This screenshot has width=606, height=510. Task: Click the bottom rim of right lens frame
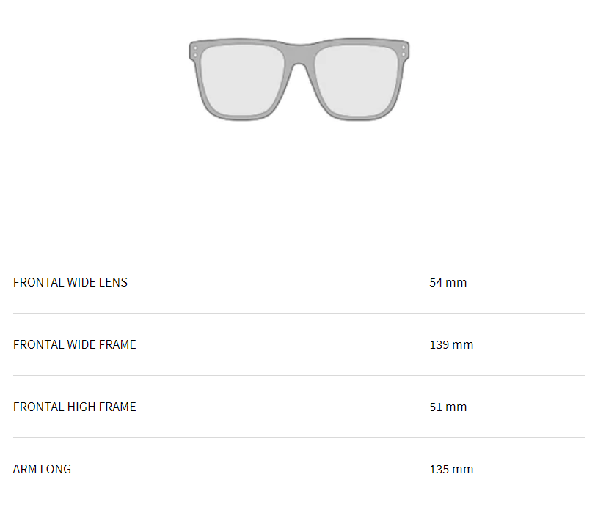click(x=356, y=118)
